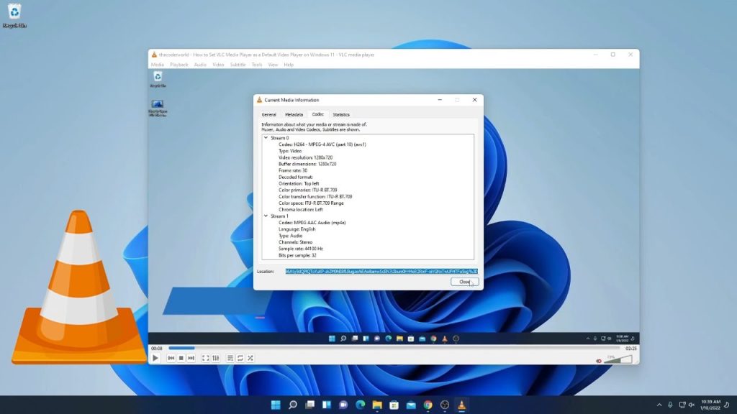Toggle the loop repeat mode button
737x414 pixels.
[240, 358]
